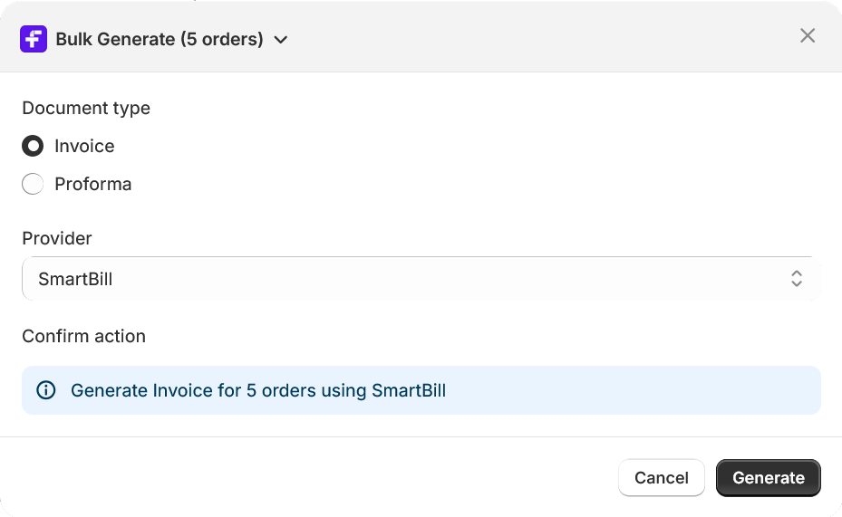Click blank space in the blue info banner
This screenshot has width=842, height=517.
pos(634,390)
